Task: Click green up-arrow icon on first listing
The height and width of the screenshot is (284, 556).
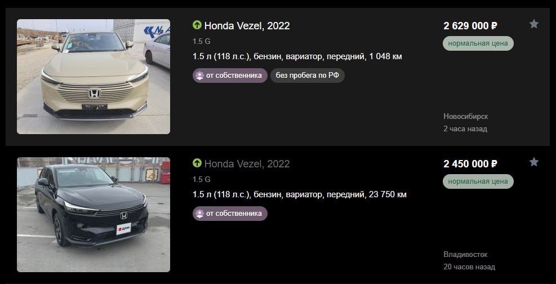Action: pyautogui.click(x=197, y=25)
